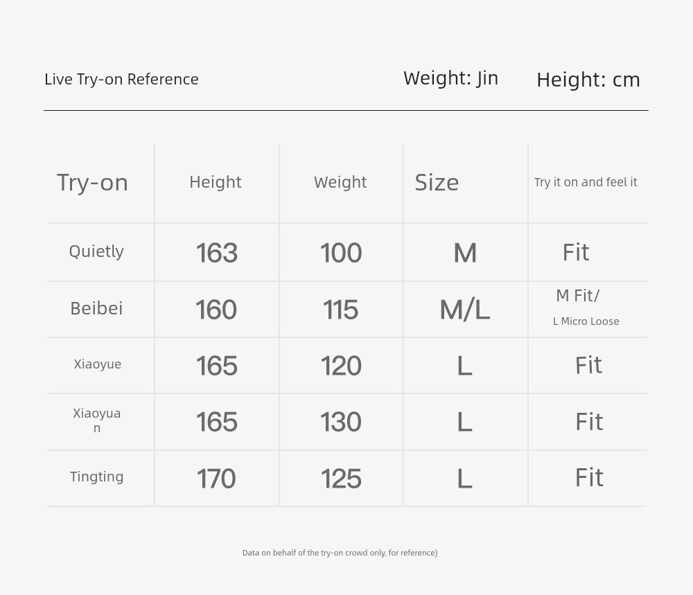Select the 'Tingting' row name

97,477
